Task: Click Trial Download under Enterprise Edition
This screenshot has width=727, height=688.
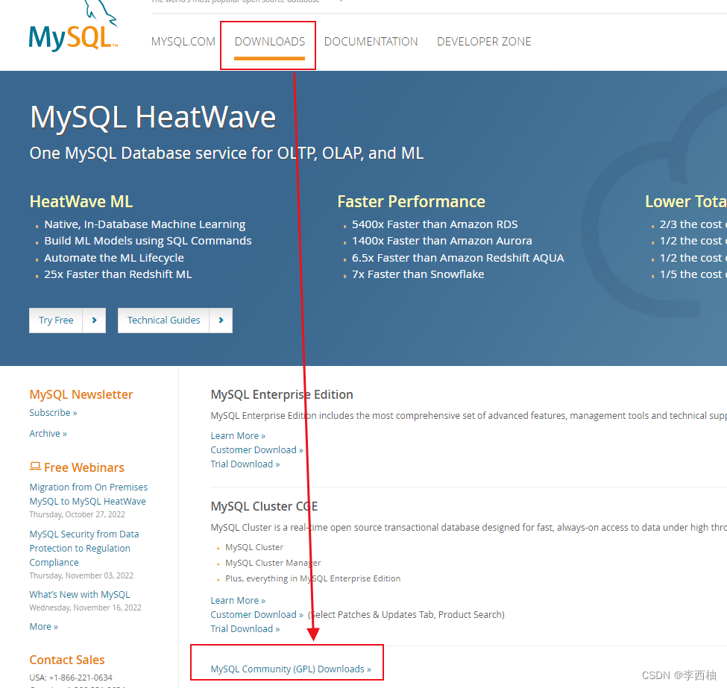Action: [x=245, y=464]
